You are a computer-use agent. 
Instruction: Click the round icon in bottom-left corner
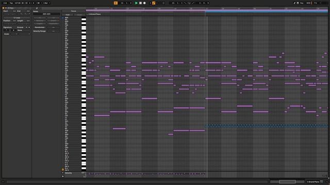click(x=3, y=182)
